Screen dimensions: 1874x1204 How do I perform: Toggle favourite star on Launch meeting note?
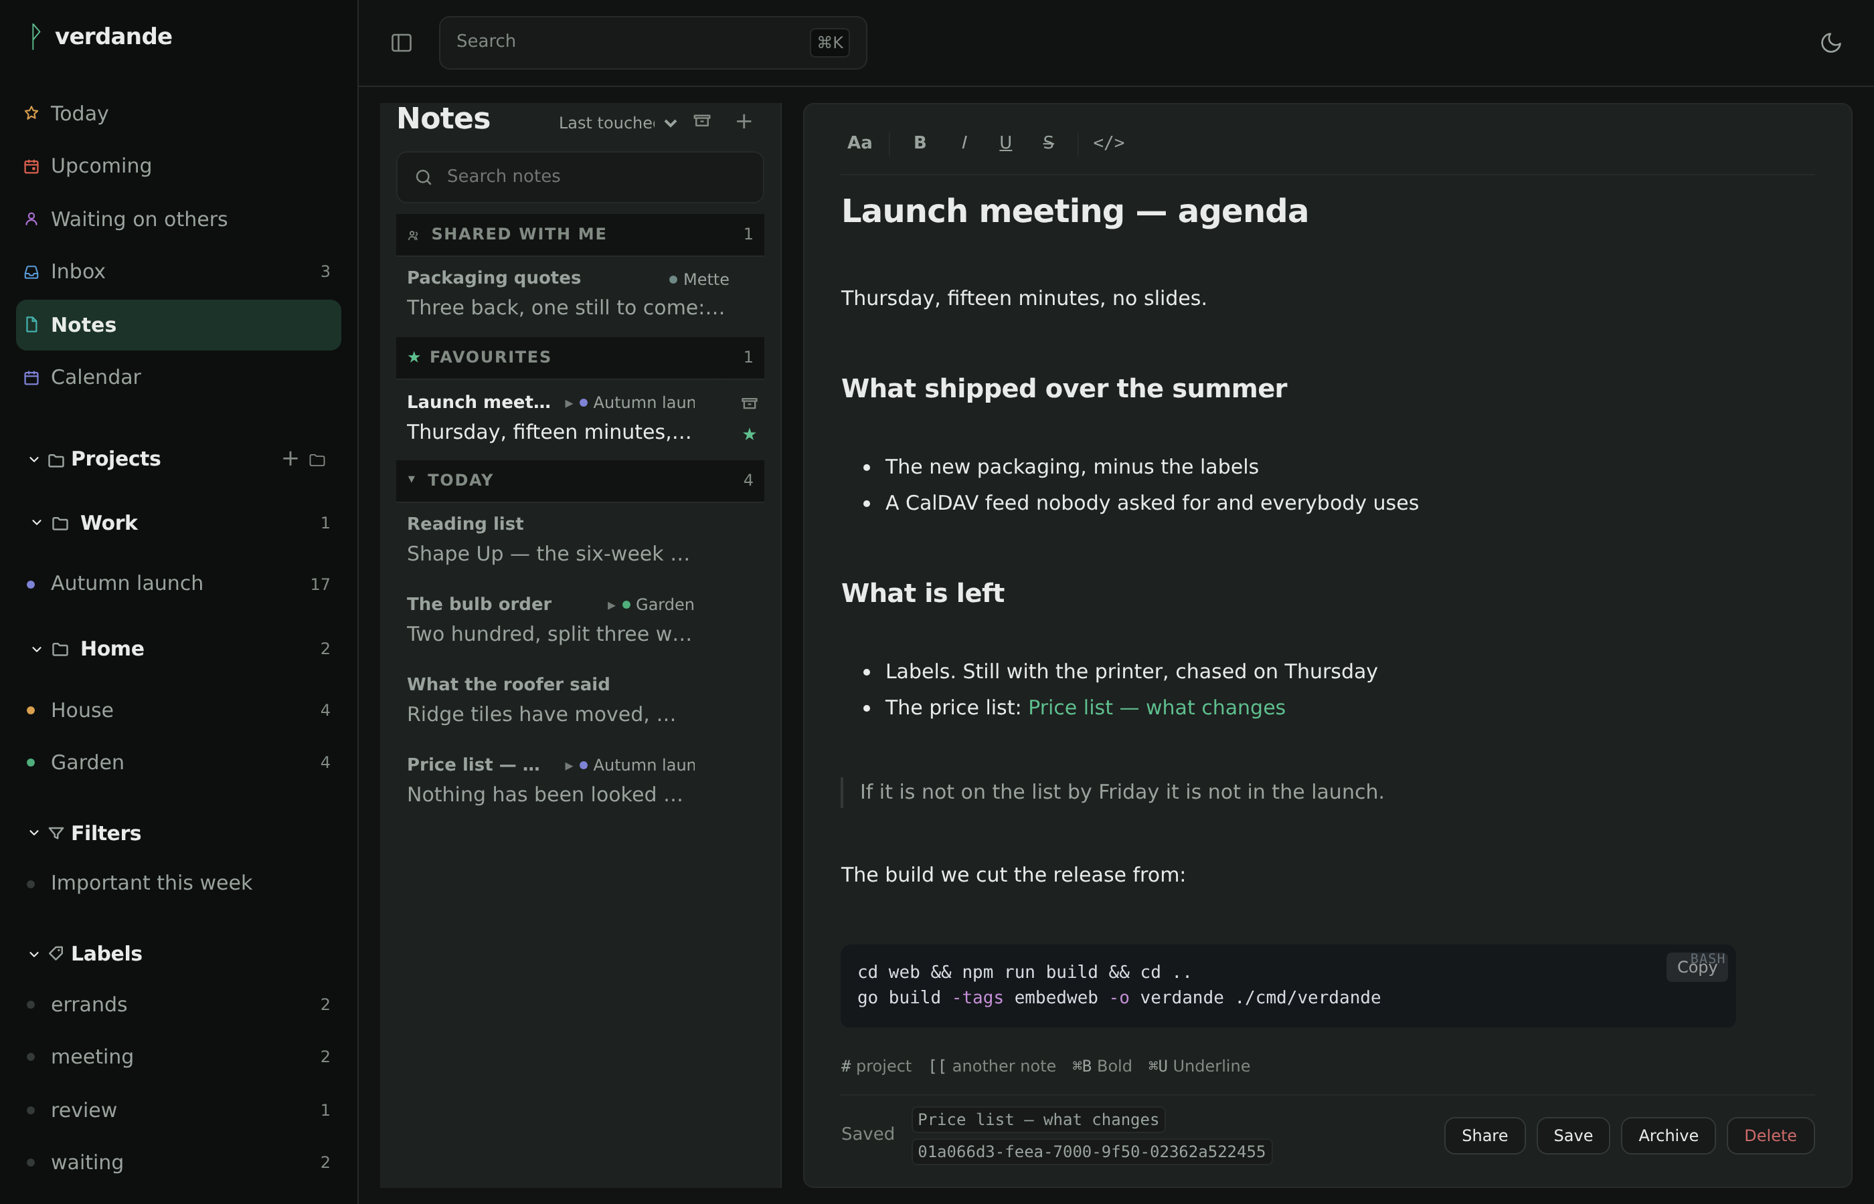tap(750, 434)
